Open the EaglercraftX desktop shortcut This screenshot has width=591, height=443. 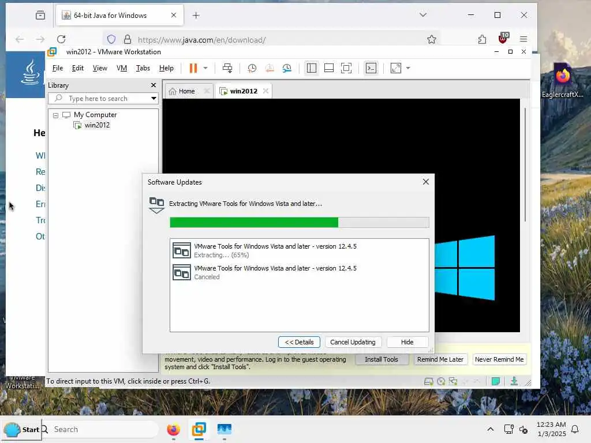coord(562,80)
